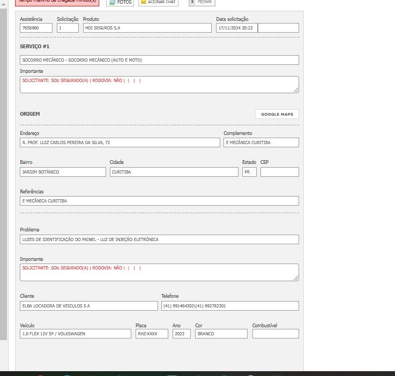Screen dimensions: 395x376
Task: Click the second Importante text area below Problema
Action: 159,272
